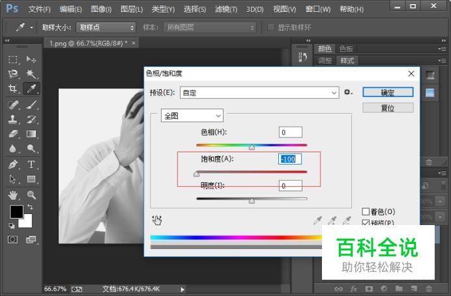The height and width of the screenshot is (296, 451).
Task: Open the 视图(V) menu
Action: click(x=284, y=9)
